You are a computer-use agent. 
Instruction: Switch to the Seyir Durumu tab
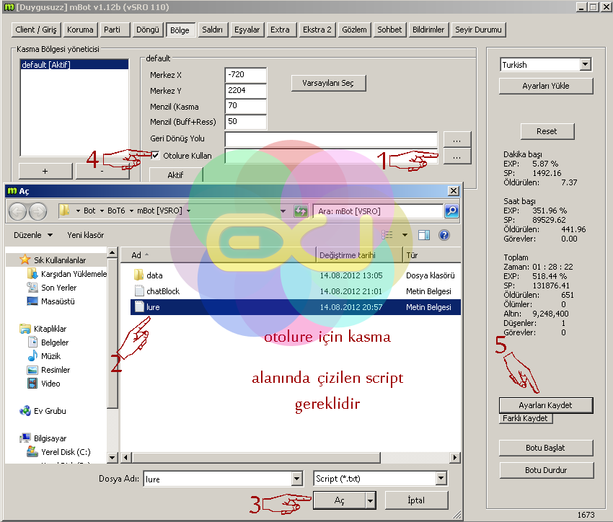[479, 30]
